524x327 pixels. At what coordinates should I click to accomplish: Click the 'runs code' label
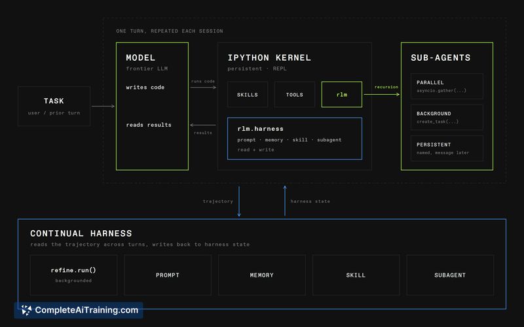[x=203, y=81]
